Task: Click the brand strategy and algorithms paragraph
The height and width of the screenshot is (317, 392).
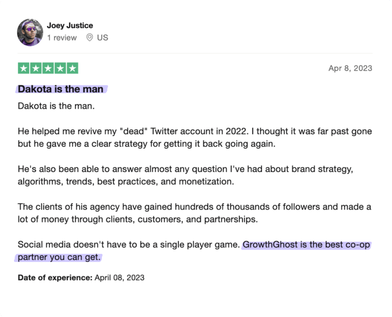Action: click(x=186, y=175)
